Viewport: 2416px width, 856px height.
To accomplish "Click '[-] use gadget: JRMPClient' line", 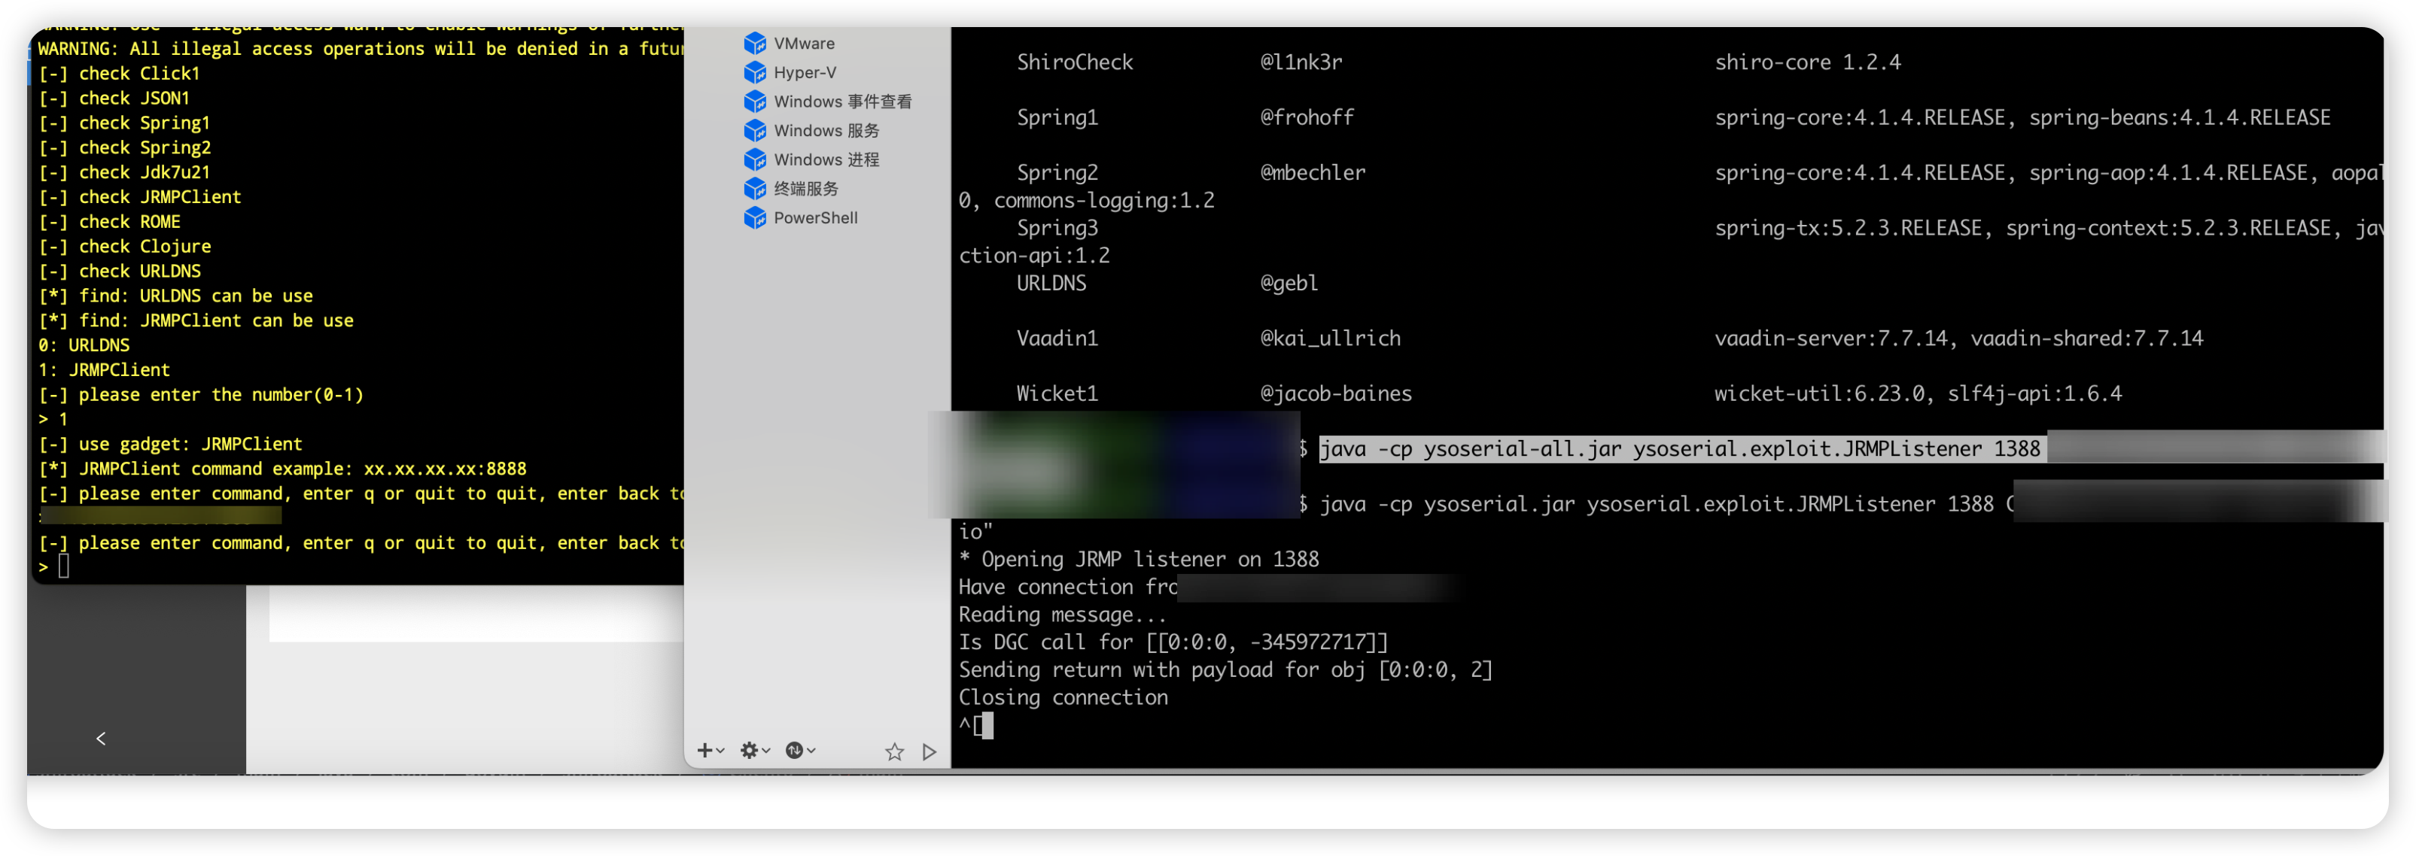I will click(x=170, y=444).
